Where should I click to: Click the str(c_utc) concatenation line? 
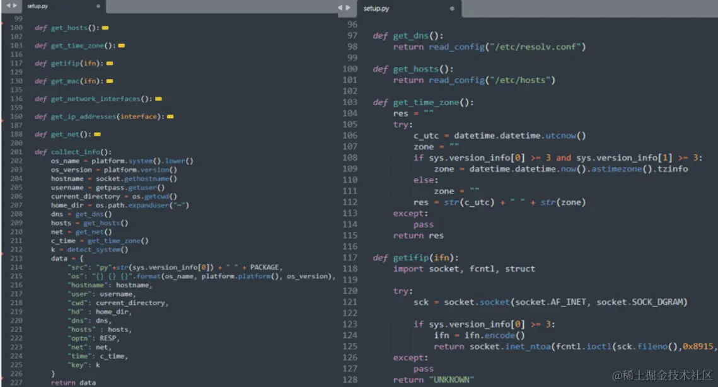point(500,202)
